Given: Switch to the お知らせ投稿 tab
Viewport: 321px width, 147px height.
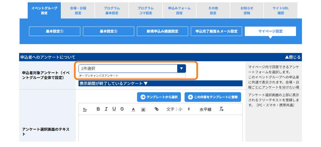Looking at the screenshot, I should pyautogui.click(x=247, y=10).
